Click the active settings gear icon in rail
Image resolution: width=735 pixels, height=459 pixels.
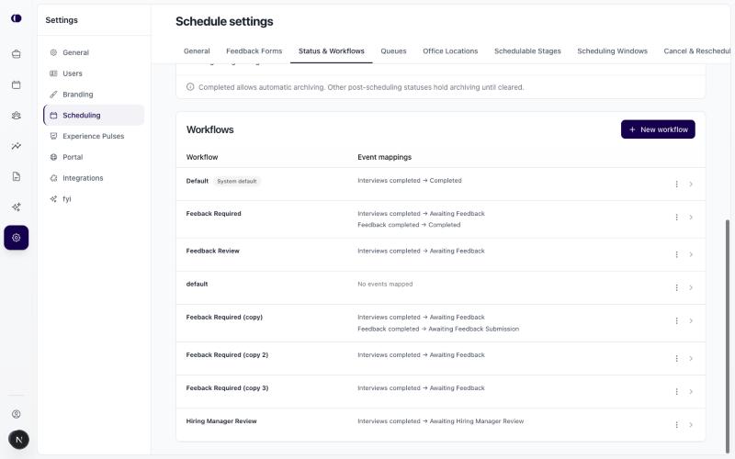click(17, 238)
